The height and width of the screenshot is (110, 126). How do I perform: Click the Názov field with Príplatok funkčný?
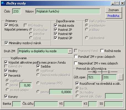[x=68, y=11]
